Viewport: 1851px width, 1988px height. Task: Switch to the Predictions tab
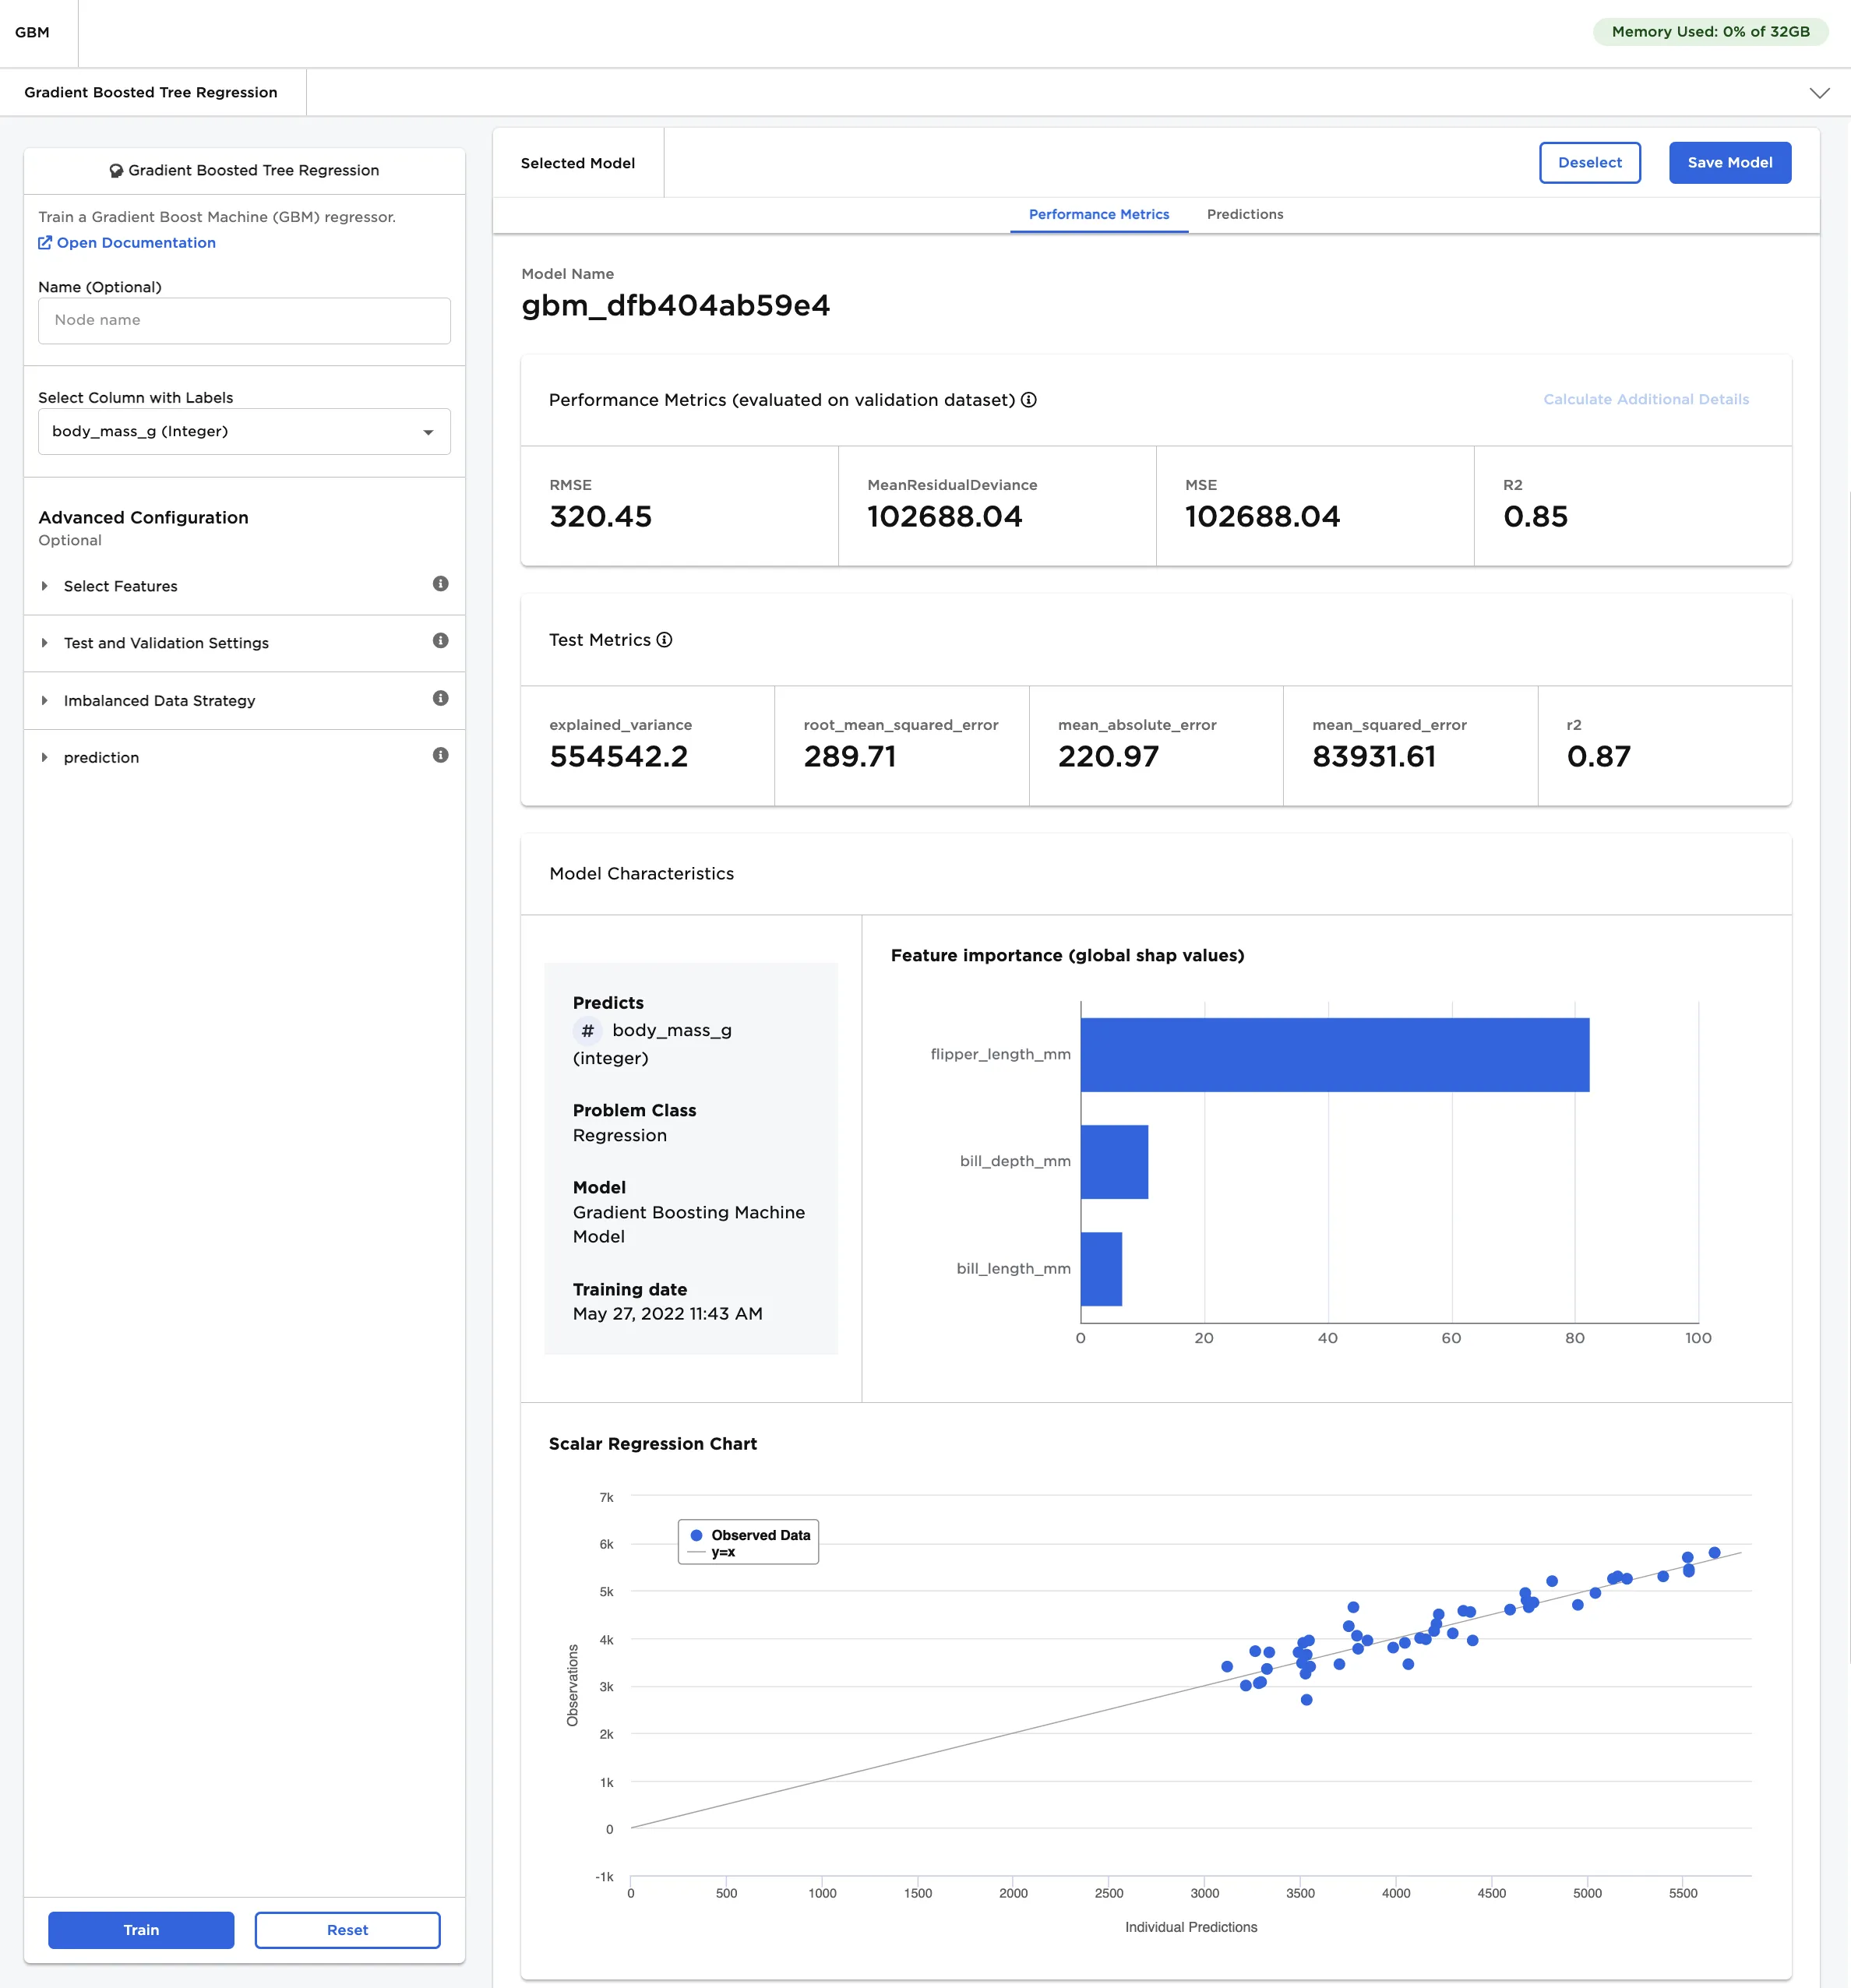coord(1244,214)
